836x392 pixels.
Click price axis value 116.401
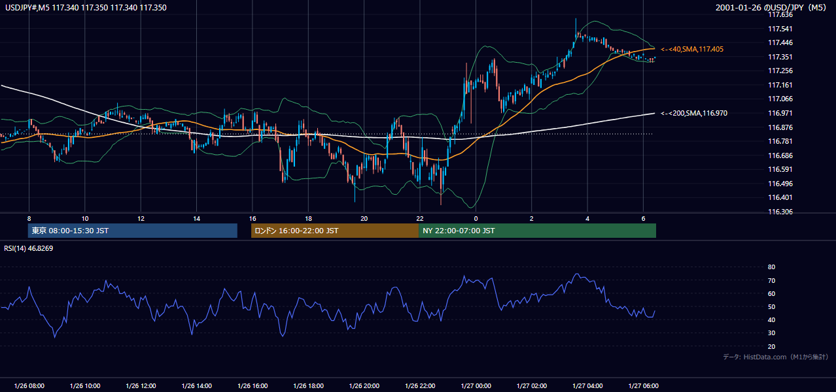[780, 197]
